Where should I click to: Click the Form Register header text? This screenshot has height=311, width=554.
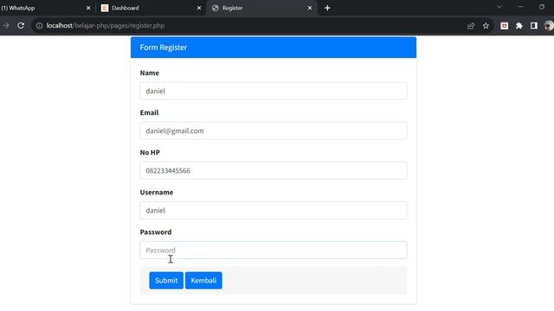[x=164, y=48]
